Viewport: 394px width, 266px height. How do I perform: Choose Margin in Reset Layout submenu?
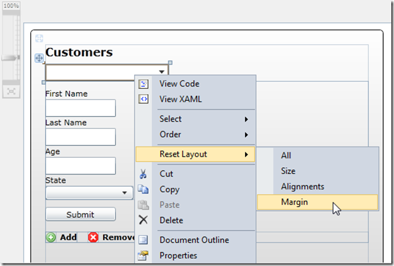pyautogui.click(x=318, y=202)
